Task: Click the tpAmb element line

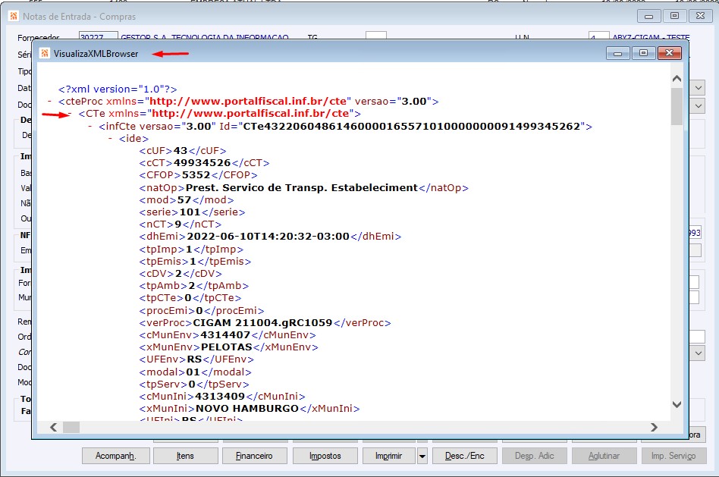Action: click(x=194, y=286)
